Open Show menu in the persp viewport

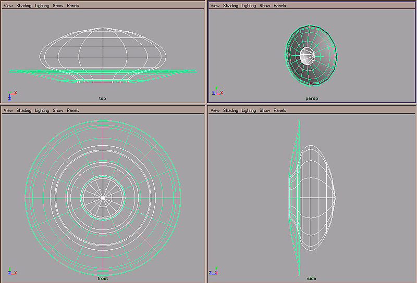point(265,6)
